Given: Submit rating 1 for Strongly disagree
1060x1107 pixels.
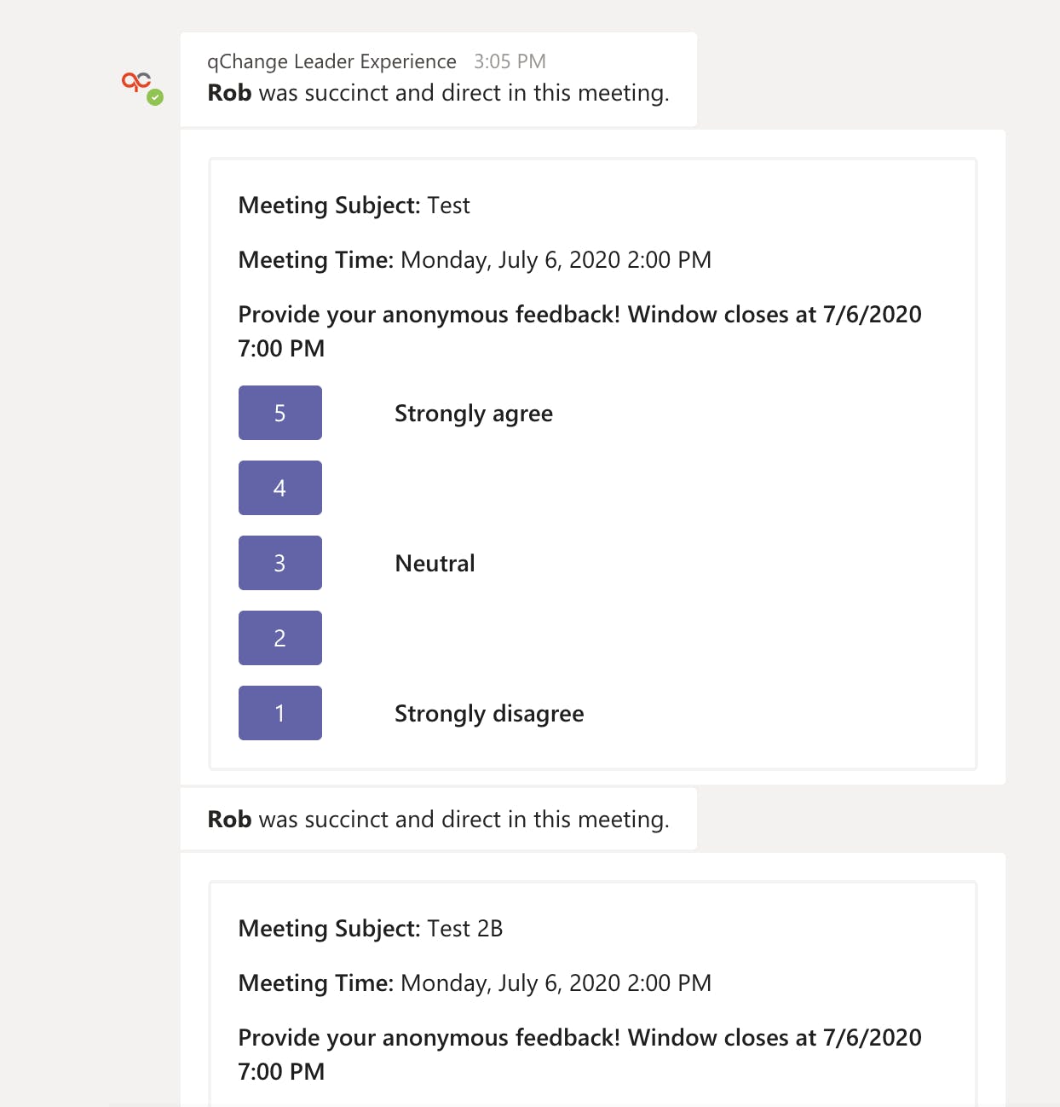Looking at the screenshot, I should pyautogui.click(x=279, y=713).
